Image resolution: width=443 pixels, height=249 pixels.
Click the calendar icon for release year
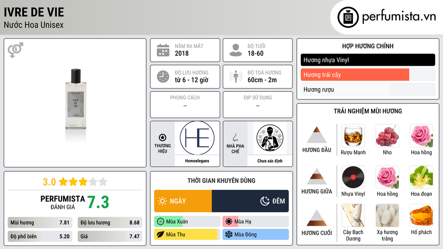163,50
